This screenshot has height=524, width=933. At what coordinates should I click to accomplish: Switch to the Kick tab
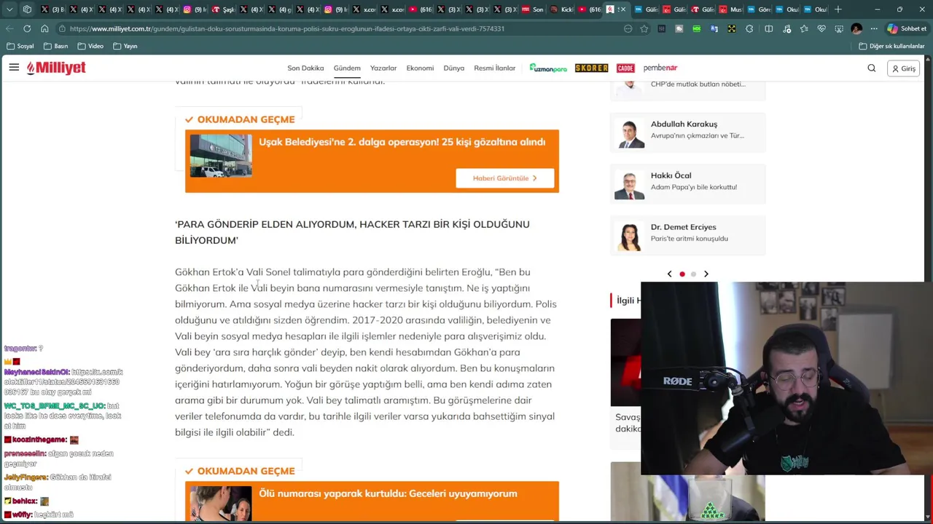pos(561,9)
